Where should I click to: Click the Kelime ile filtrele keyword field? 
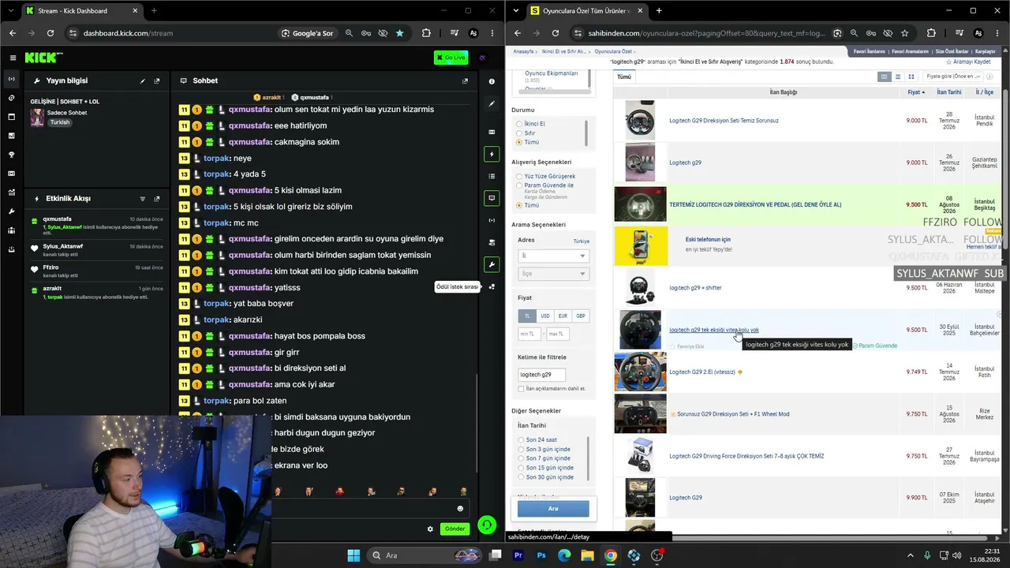coord(541,375)
